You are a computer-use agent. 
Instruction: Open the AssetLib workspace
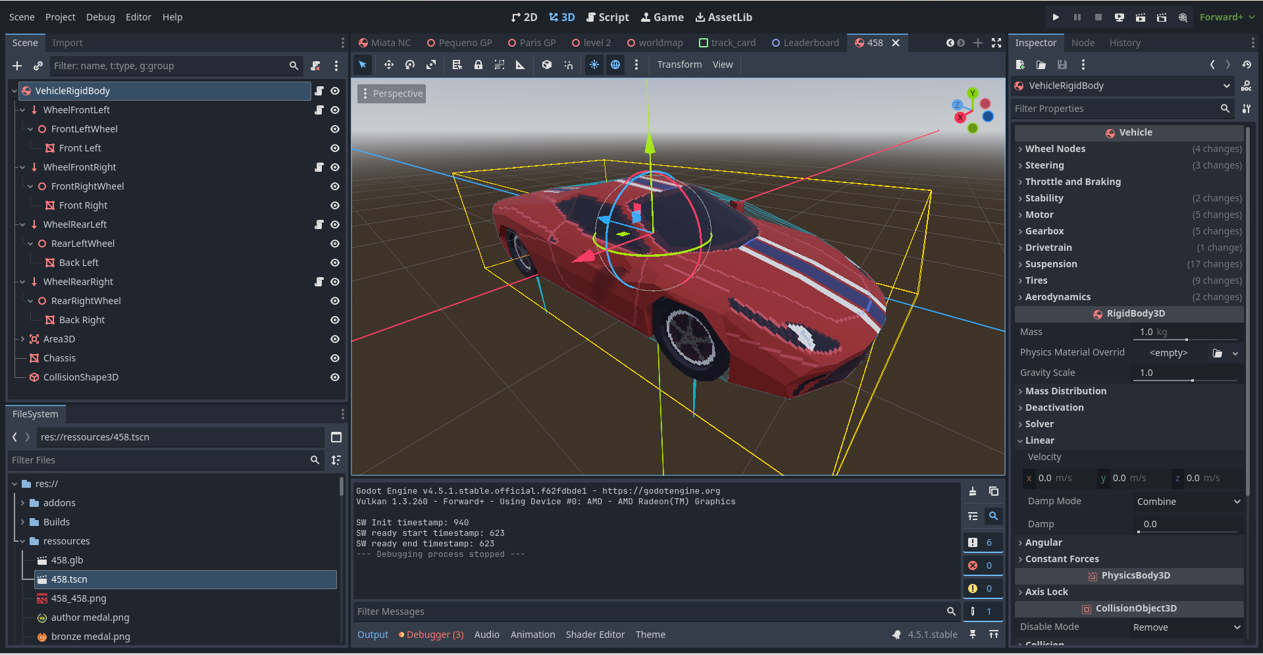coord(724,17)
